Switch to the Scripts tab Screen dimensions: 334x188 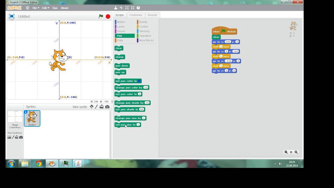click(x=120, y=15)
